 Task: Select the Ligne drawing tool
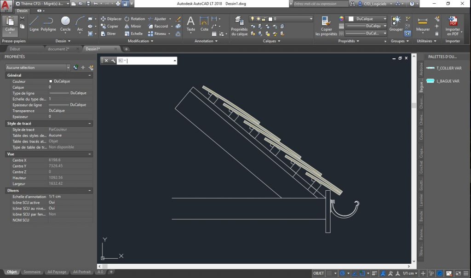pyautogui.click(x=34, y=24)
